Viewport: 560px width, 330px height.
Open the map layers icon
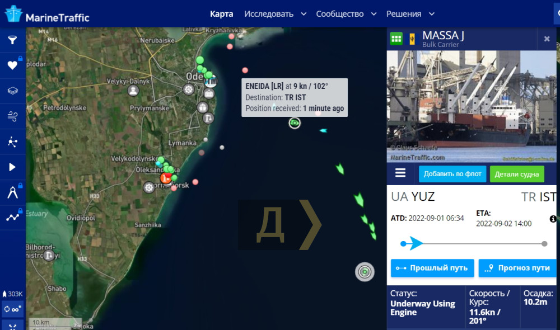12,91
